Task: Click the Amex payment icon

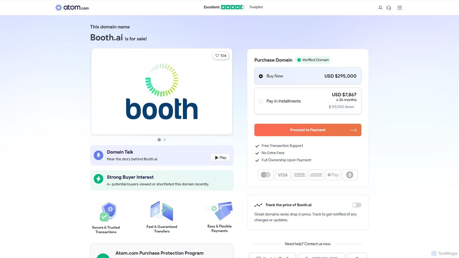Action: pyautogui.click(x=316, y=175)
